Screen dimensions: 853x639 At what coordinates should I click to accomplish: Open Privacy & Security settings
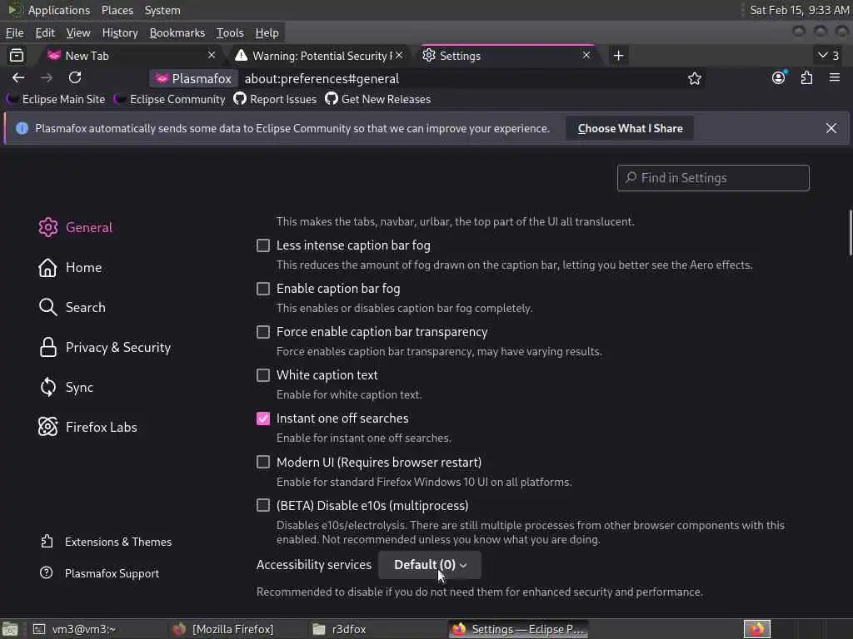click(x=104, y=347)
